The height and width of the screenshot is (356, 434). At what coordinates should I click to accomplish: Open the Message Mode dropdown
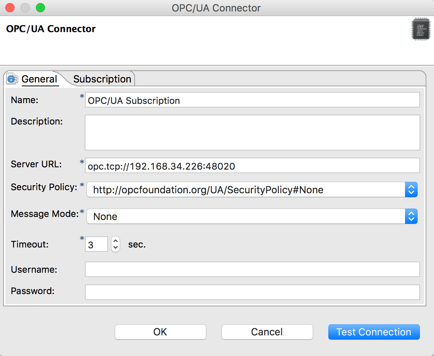coord(252,216)
